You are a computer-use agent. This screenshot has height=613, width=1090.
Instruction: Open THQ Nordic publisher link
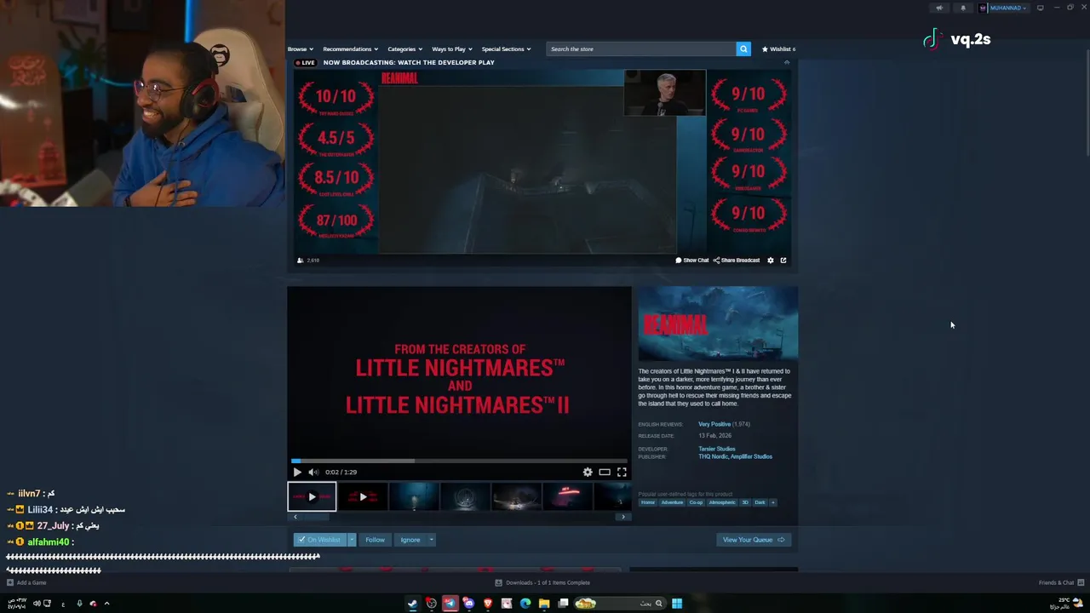click(714, 456)
